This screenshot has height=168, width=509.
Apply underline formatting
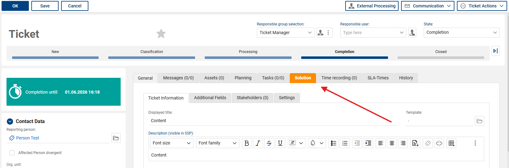point(280,143)
